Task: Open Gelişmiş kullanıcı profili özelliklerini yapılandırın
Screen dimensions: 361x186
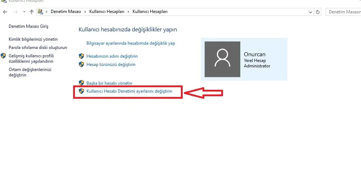Action: [x=31, y=58]
